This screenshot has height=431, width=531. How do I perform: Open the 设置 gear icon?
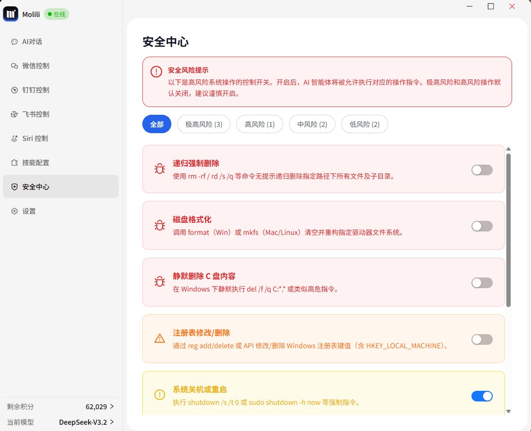click(x=14, y=211)
